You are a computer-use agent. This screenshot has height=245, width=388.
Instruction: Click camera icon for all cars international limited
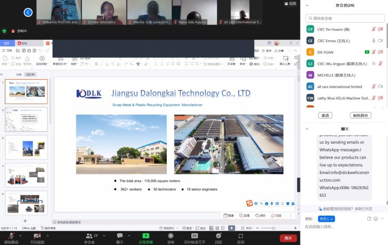point(381,86)
